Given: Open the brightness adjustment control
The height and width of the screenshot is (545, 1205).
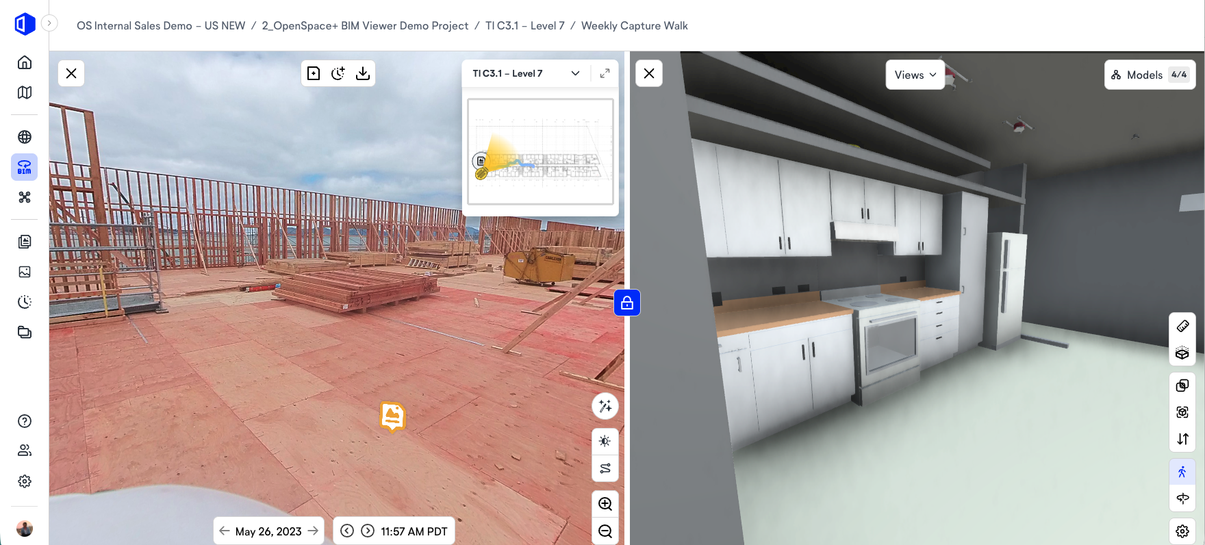Looking at the screenshot, I should click(605, 442).
